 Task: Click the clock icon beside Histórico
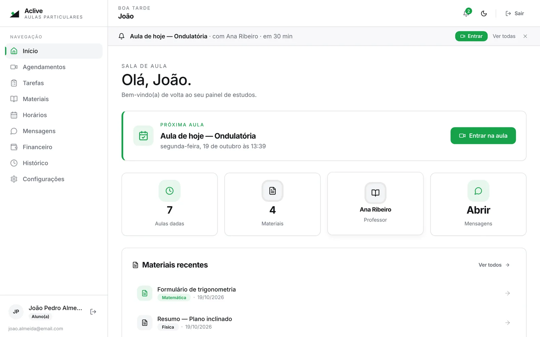[x=14, y=163]
